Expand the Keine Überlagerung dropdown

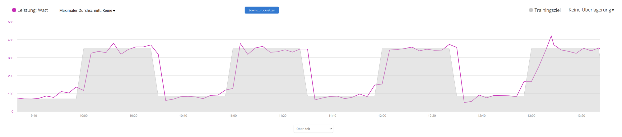pos(591,10)
